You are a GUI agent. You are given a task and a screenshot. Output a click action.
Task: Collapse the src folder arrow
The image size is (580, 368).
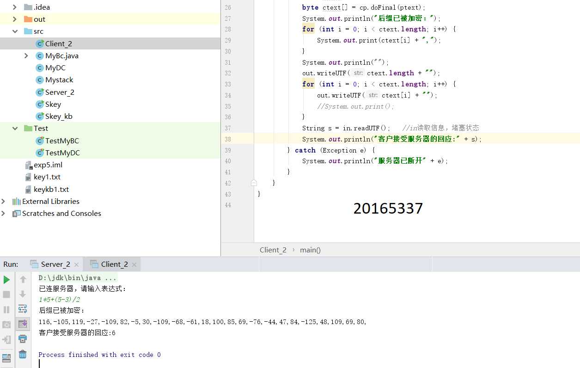14,31
